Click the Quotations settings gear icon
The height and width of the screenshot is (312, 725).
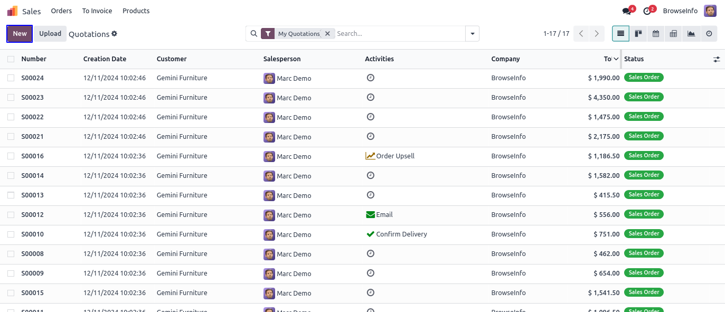pyautogui.click(x=114, y=34)
